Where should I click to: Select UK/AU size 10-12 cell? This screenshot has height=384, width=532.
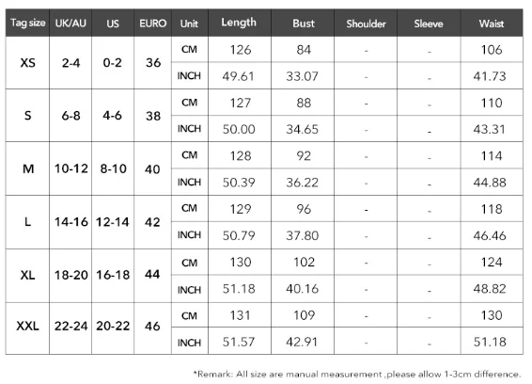[70, 168]
